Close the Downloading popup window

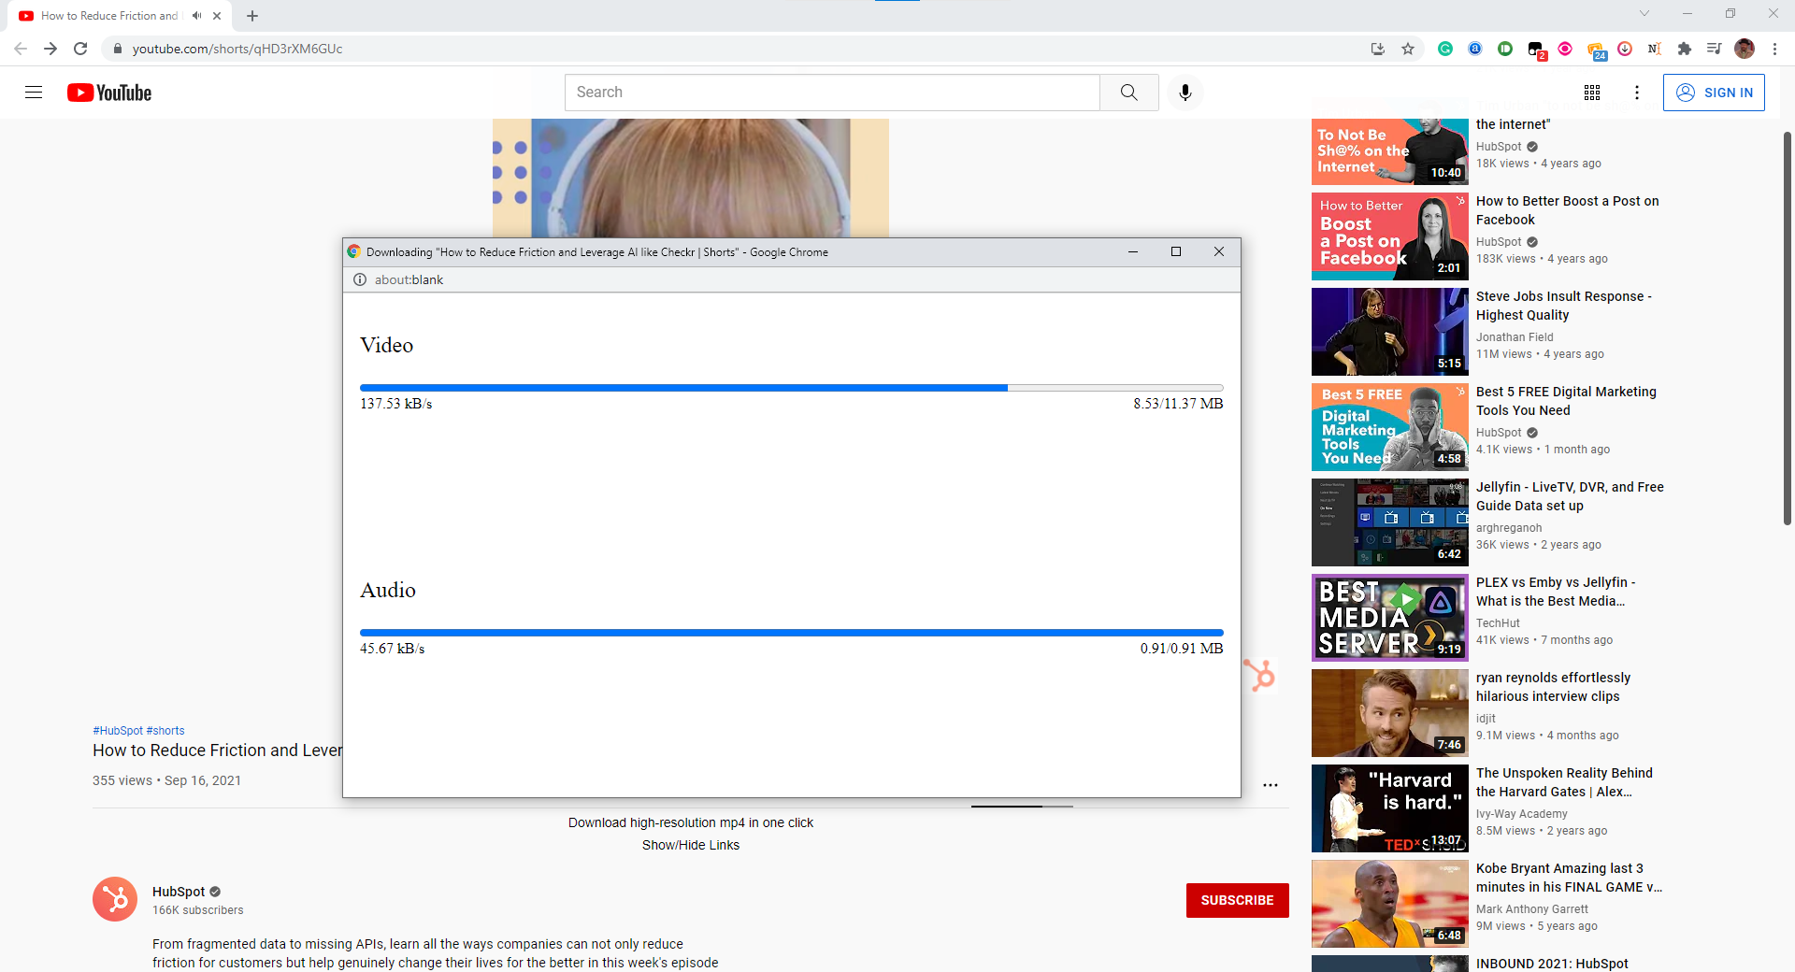pyautogui.click(x=1219, y=251)
